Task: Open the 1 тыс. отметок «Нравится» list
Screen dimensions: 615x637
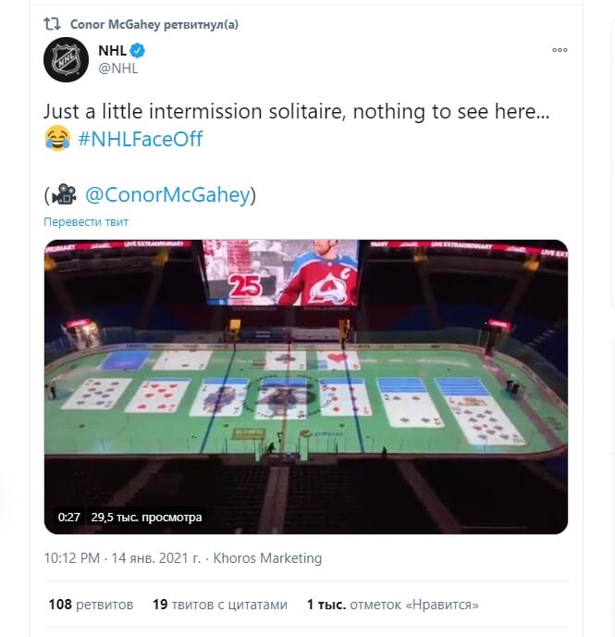Action: 393,605
